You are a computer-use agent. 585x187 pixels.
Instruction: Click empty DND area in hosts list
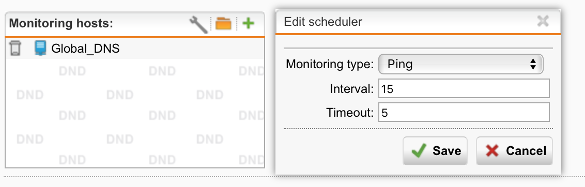click(x=135, y=113)
